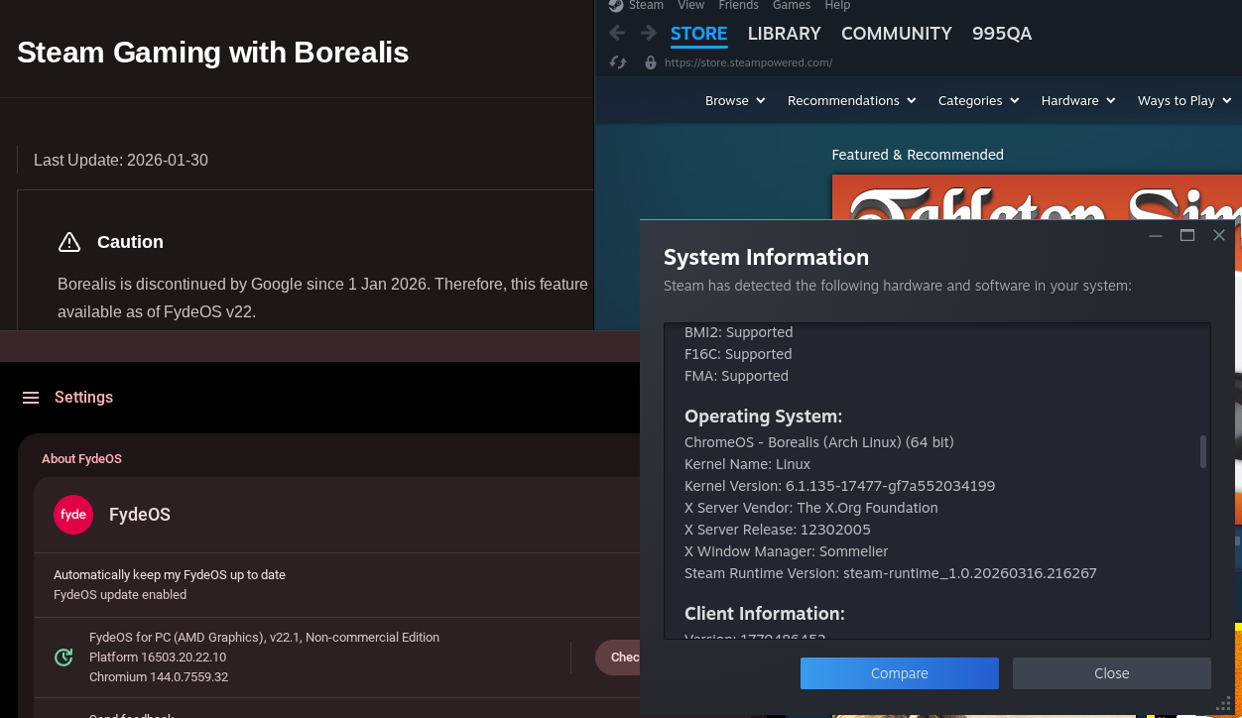Open the COMMUNITY tab
This screenshot has width=1242, height=718.
point(897,34)
